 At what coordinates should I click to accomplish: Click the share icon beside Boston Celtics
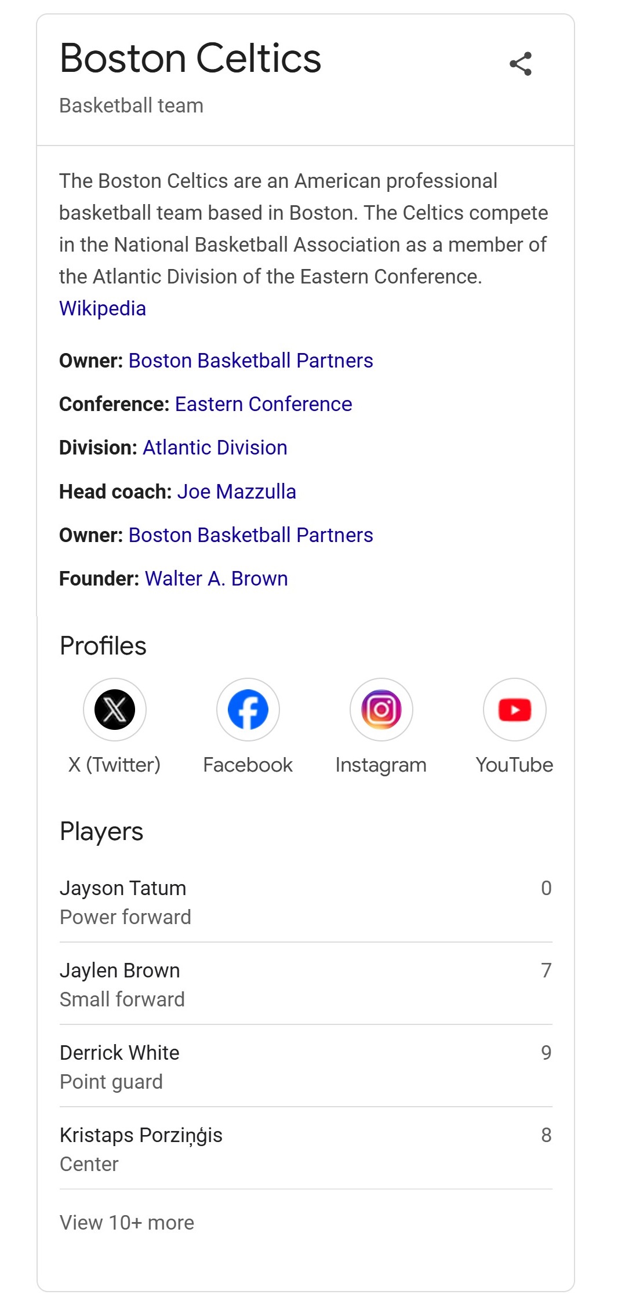tap(520, 64)
